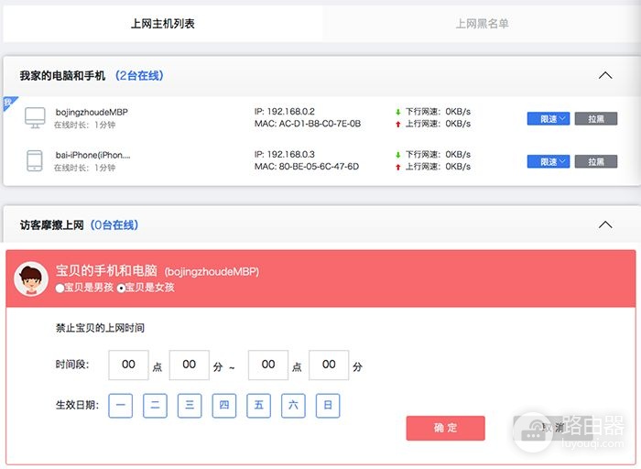This screenshot has width=641, height=469.
Task: Toggle Friday (五) effective day
Action: (x=259, y=405)
